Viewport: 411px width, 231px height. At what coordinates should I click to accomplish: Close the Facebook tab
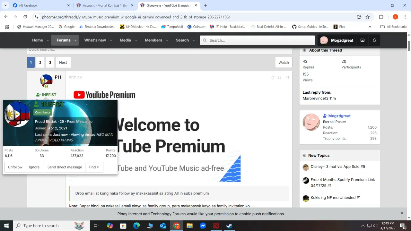coord(68,5)
